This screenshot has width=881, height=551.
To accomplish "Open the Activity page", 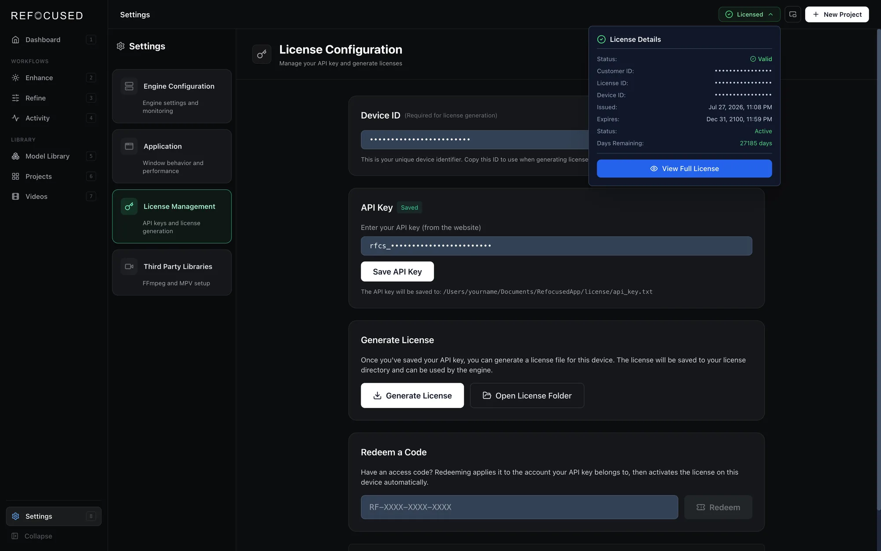I will [54, 118].
